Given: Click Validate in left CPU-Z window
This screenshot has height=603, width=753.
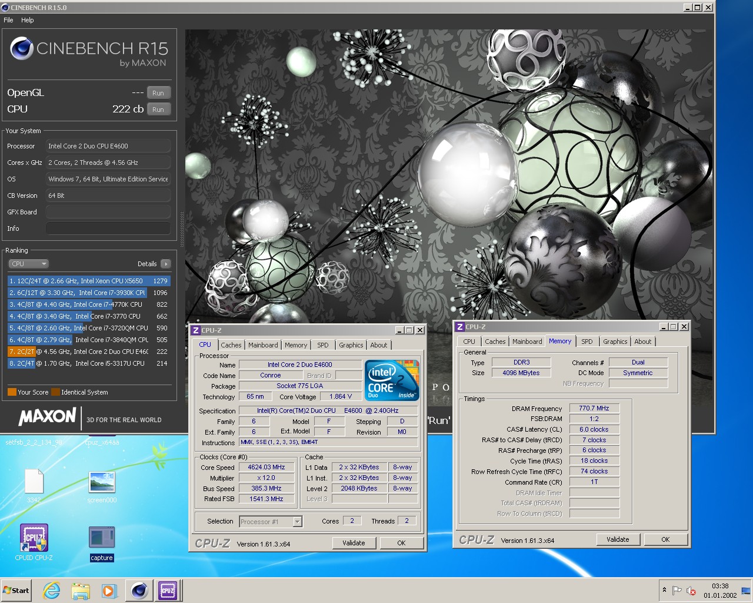Looking at the screenshot, I should click(354, 543).
